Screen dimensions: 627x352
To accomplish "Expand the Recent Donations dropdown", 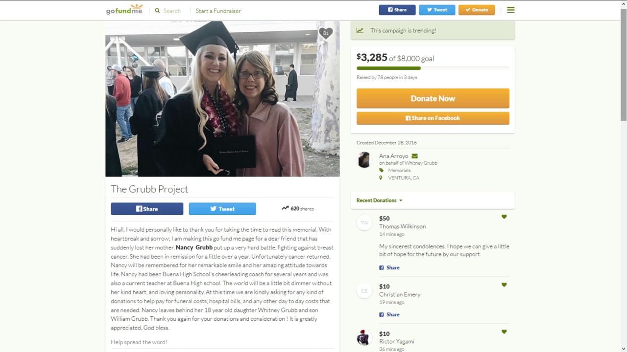I will tap(379, 200).
